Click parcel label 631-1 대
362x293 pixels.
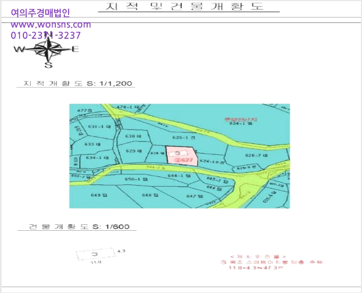pyautogui.click(x=99, y=127)
